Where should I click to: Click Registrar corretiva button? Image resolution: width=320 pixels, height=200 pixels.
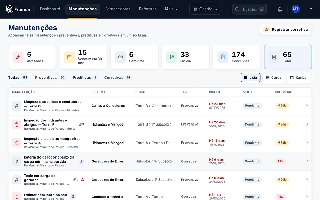pos(286,29)
